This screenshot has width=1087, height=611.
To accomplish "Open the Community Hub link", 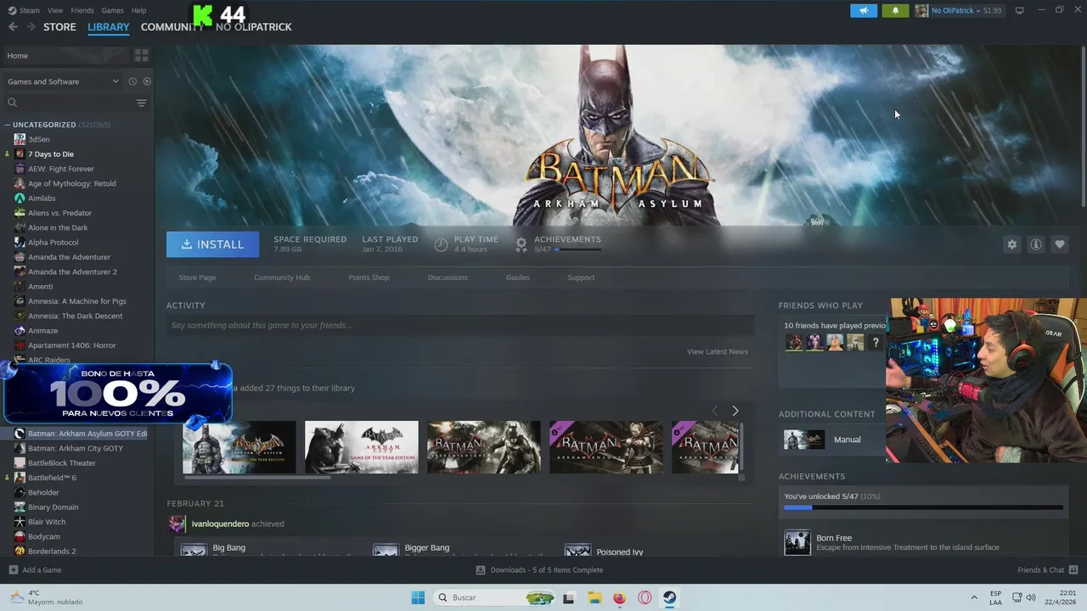I will (x=282, y=277).
